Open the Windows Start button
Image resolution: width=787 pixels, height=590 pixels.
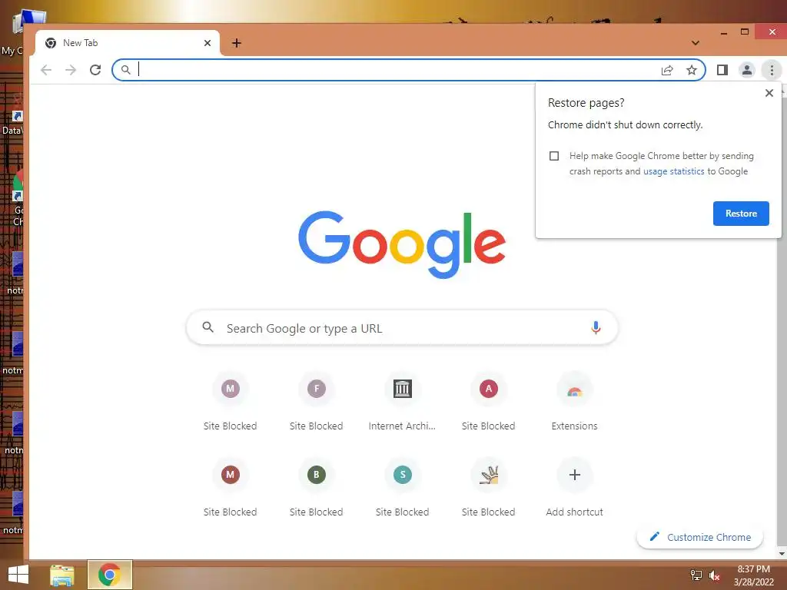click(x=18, y=575)
